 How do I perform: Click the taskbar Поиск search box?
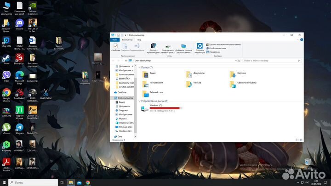coord(33,182)
